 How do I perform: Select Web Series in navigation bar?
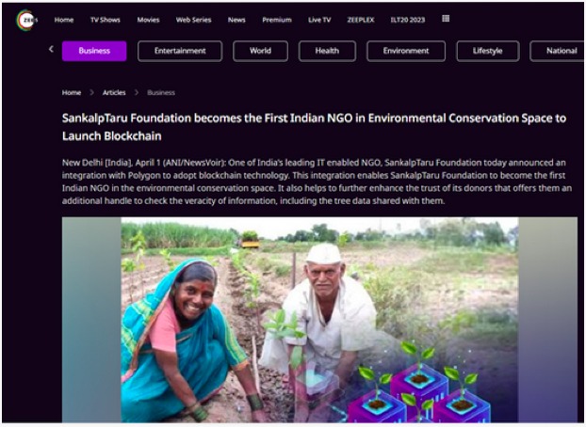point(193,20)
